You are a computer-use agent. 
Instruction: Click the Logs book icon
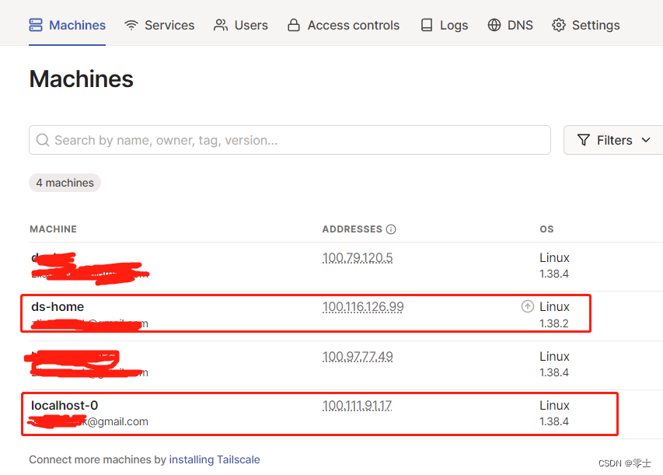click(x=427, y=25)
